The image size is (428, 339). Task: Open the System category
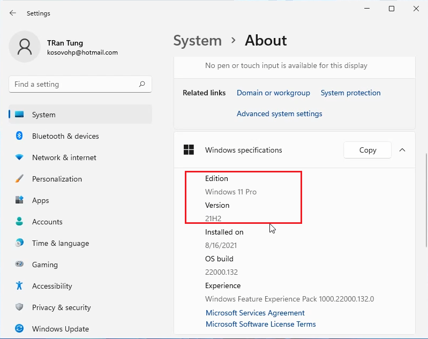[80, 115]
